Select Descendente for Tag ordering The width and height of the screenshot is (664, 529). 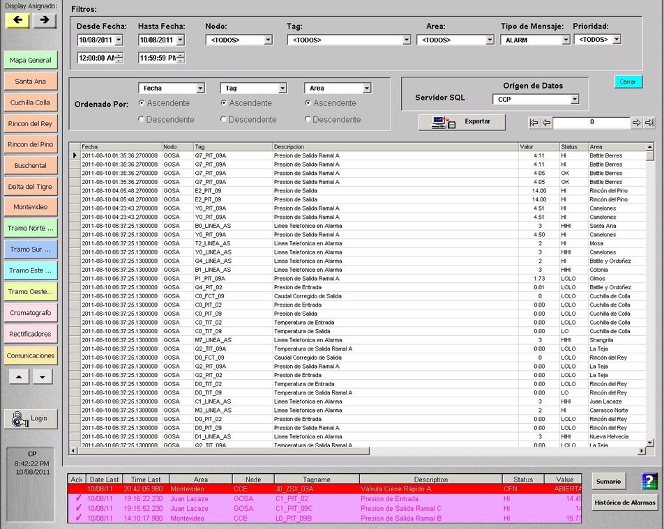[x=224, y=119]
